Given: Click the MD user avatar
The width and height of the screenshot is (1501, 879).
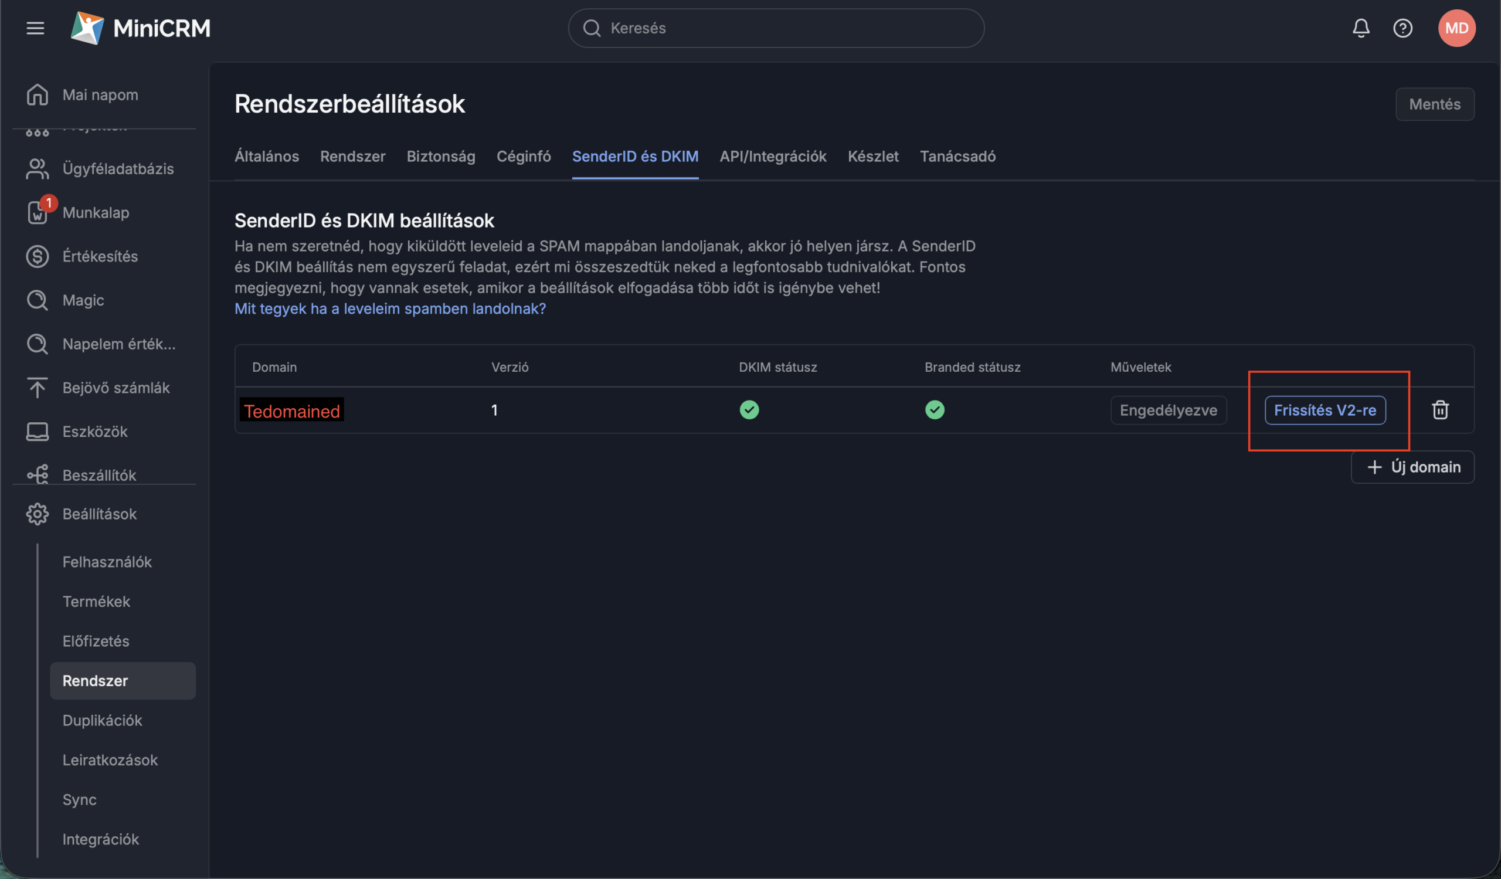Looking at the screenshot, I should (1456, 28).
